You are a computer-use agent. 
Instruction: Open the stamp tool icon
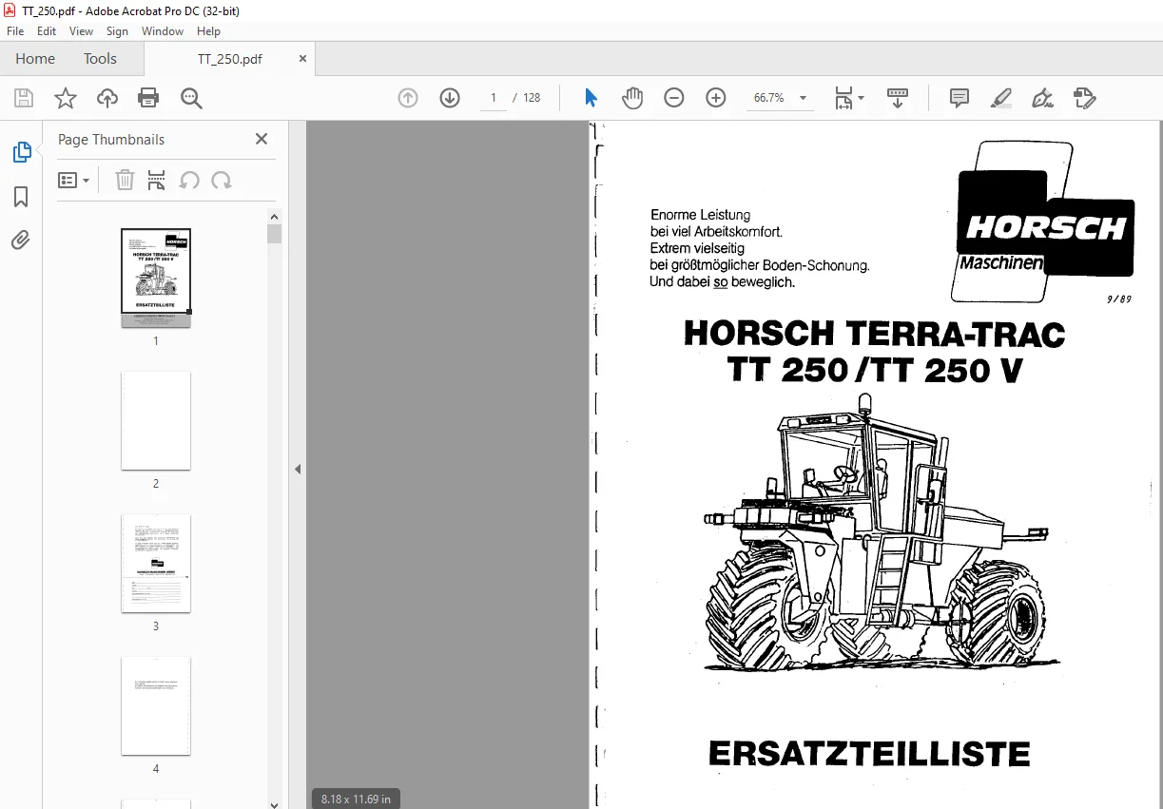click(x=1085, y=98)
